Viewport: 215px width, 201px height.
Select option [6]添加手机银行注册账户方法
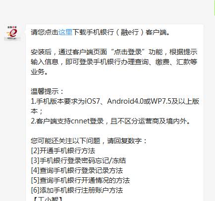pos(77,190)
